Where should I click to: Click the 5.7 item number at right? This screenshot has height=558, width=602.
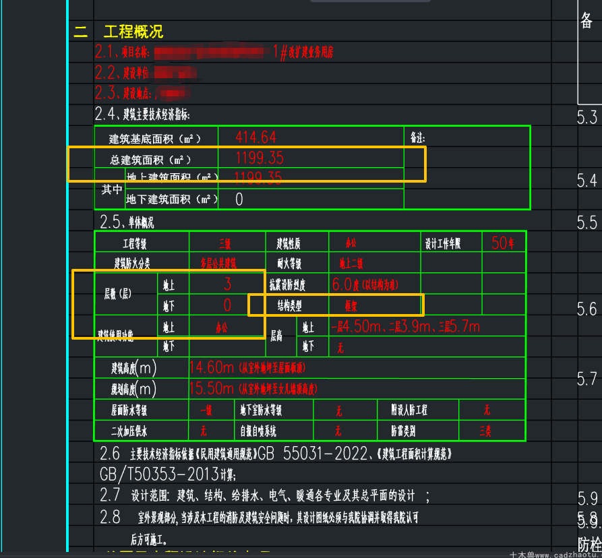coord(587,379)
